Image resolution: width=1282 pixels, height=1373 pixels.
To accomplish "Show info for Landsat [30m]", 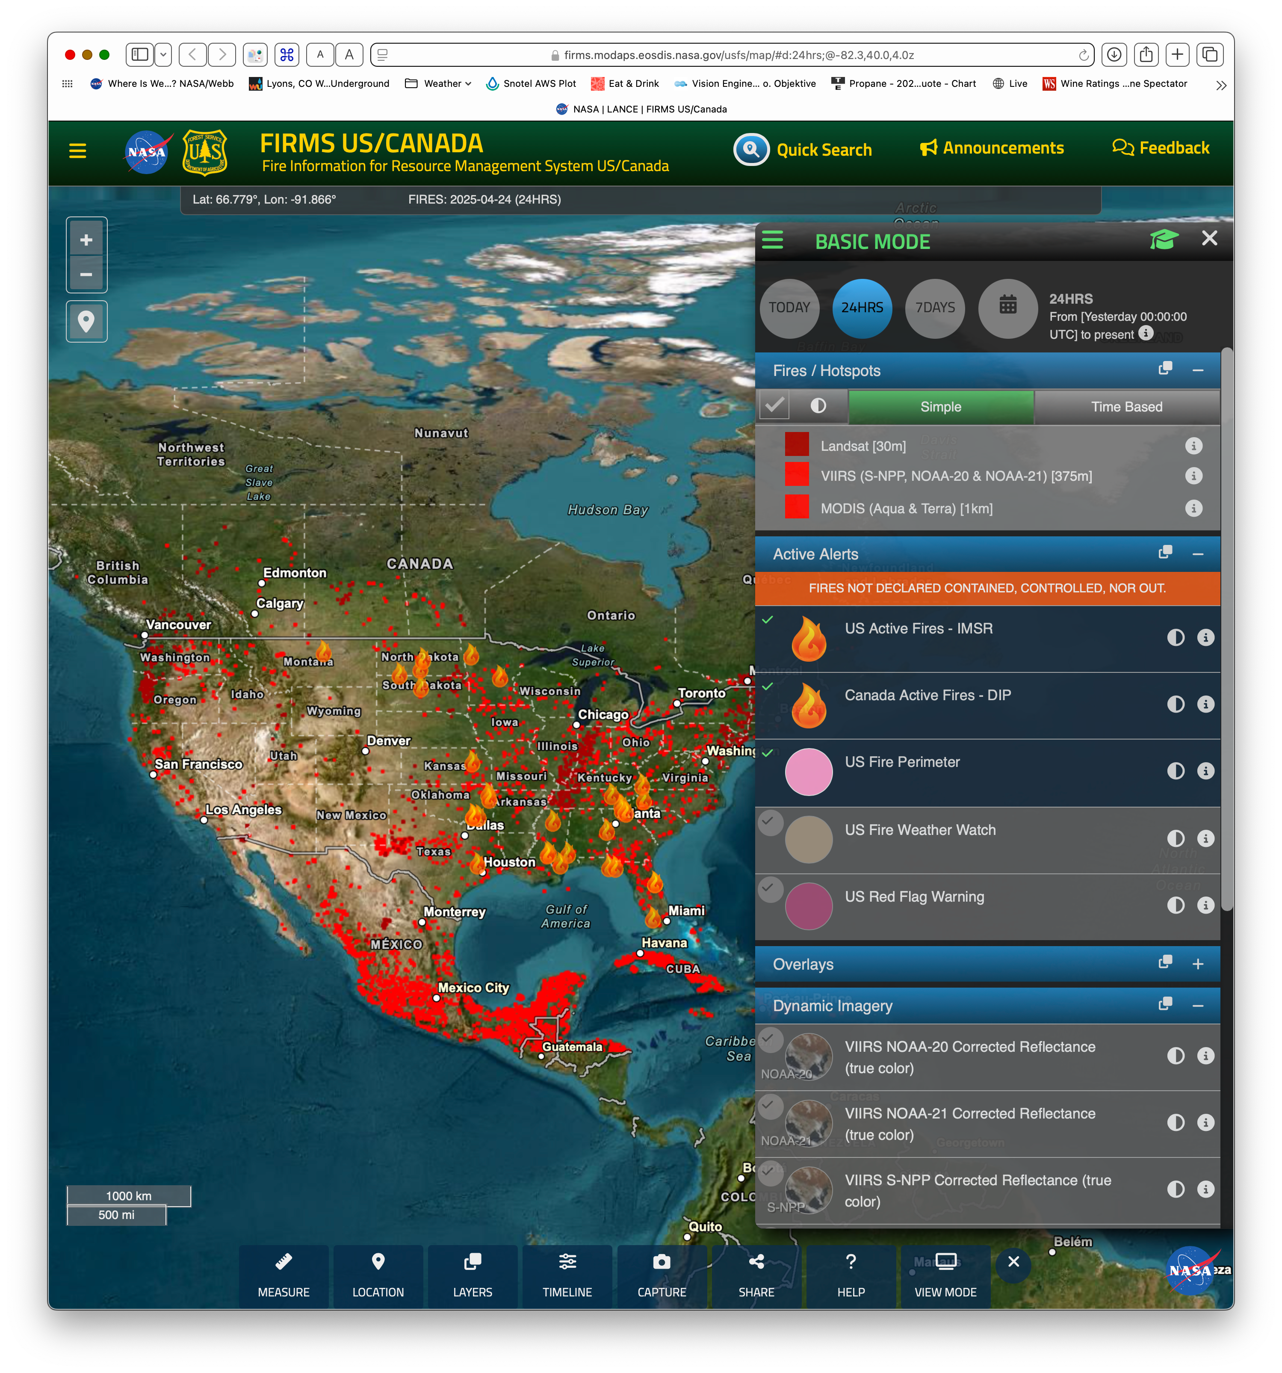I will (x=1193, y=445).
